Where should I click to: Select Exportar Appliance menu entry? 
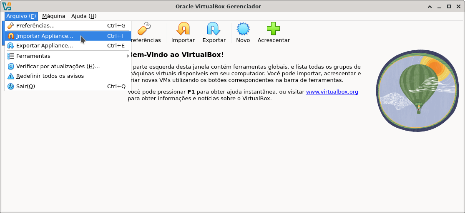pyautogui.click(x=45, y=46)
